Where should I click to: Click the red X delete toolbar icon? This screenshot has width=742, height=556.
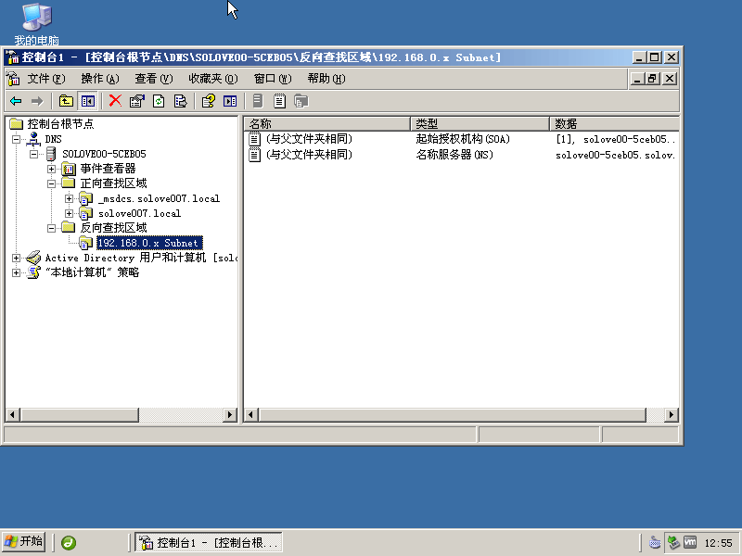[x=115, y=101]
